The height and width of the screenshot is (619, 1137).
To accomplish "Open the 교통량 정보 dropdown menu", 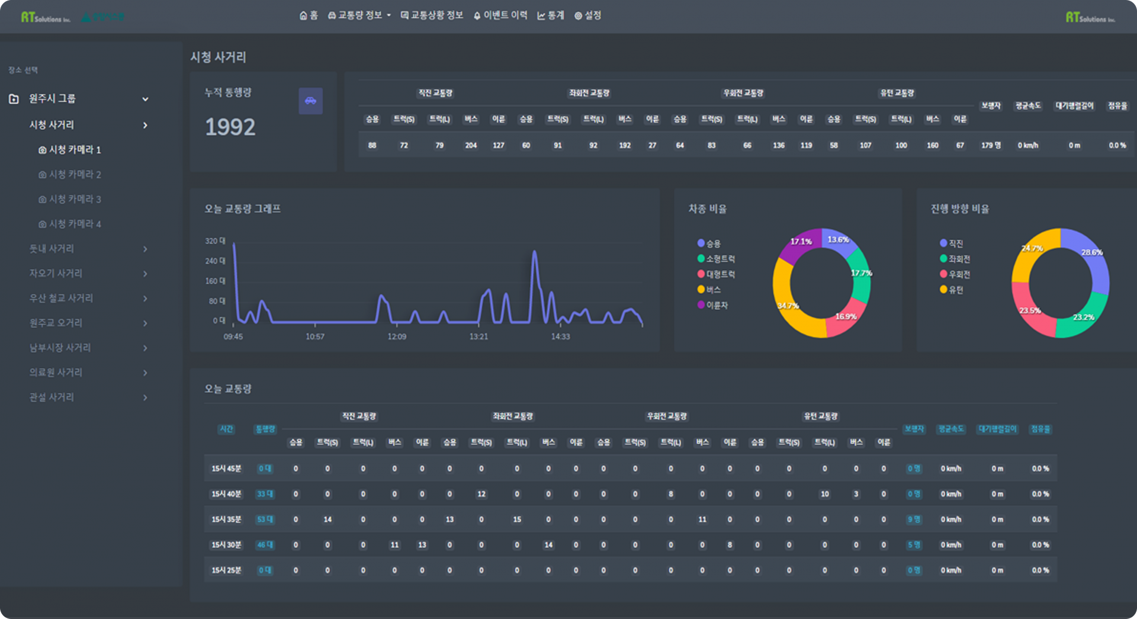I will click(x=359, y=15).
